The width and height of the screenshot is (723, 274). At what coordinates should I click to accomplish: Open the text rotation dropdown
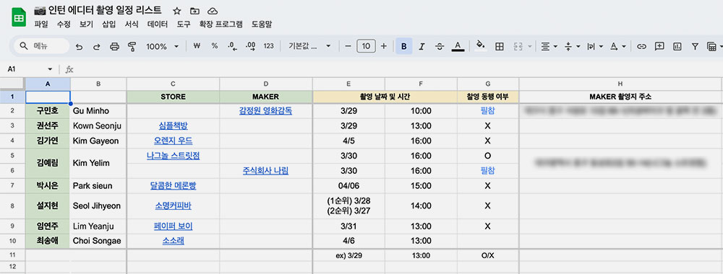point(618,46)
